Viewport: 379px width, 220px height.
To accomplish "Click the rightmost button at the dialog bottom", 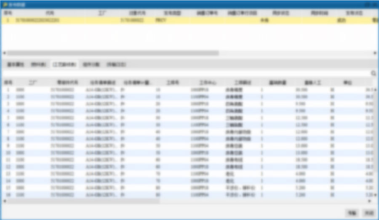I will 369,213.
